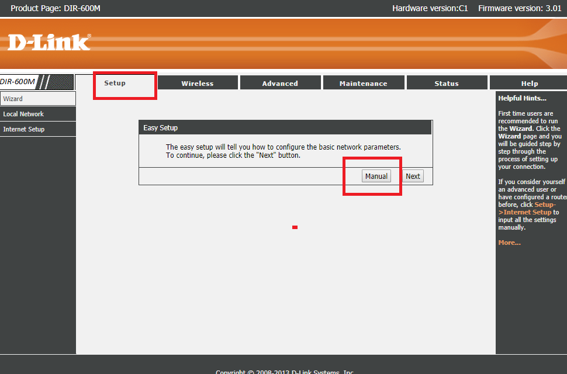Click the Helpful Hints heading

pos(522,98)
